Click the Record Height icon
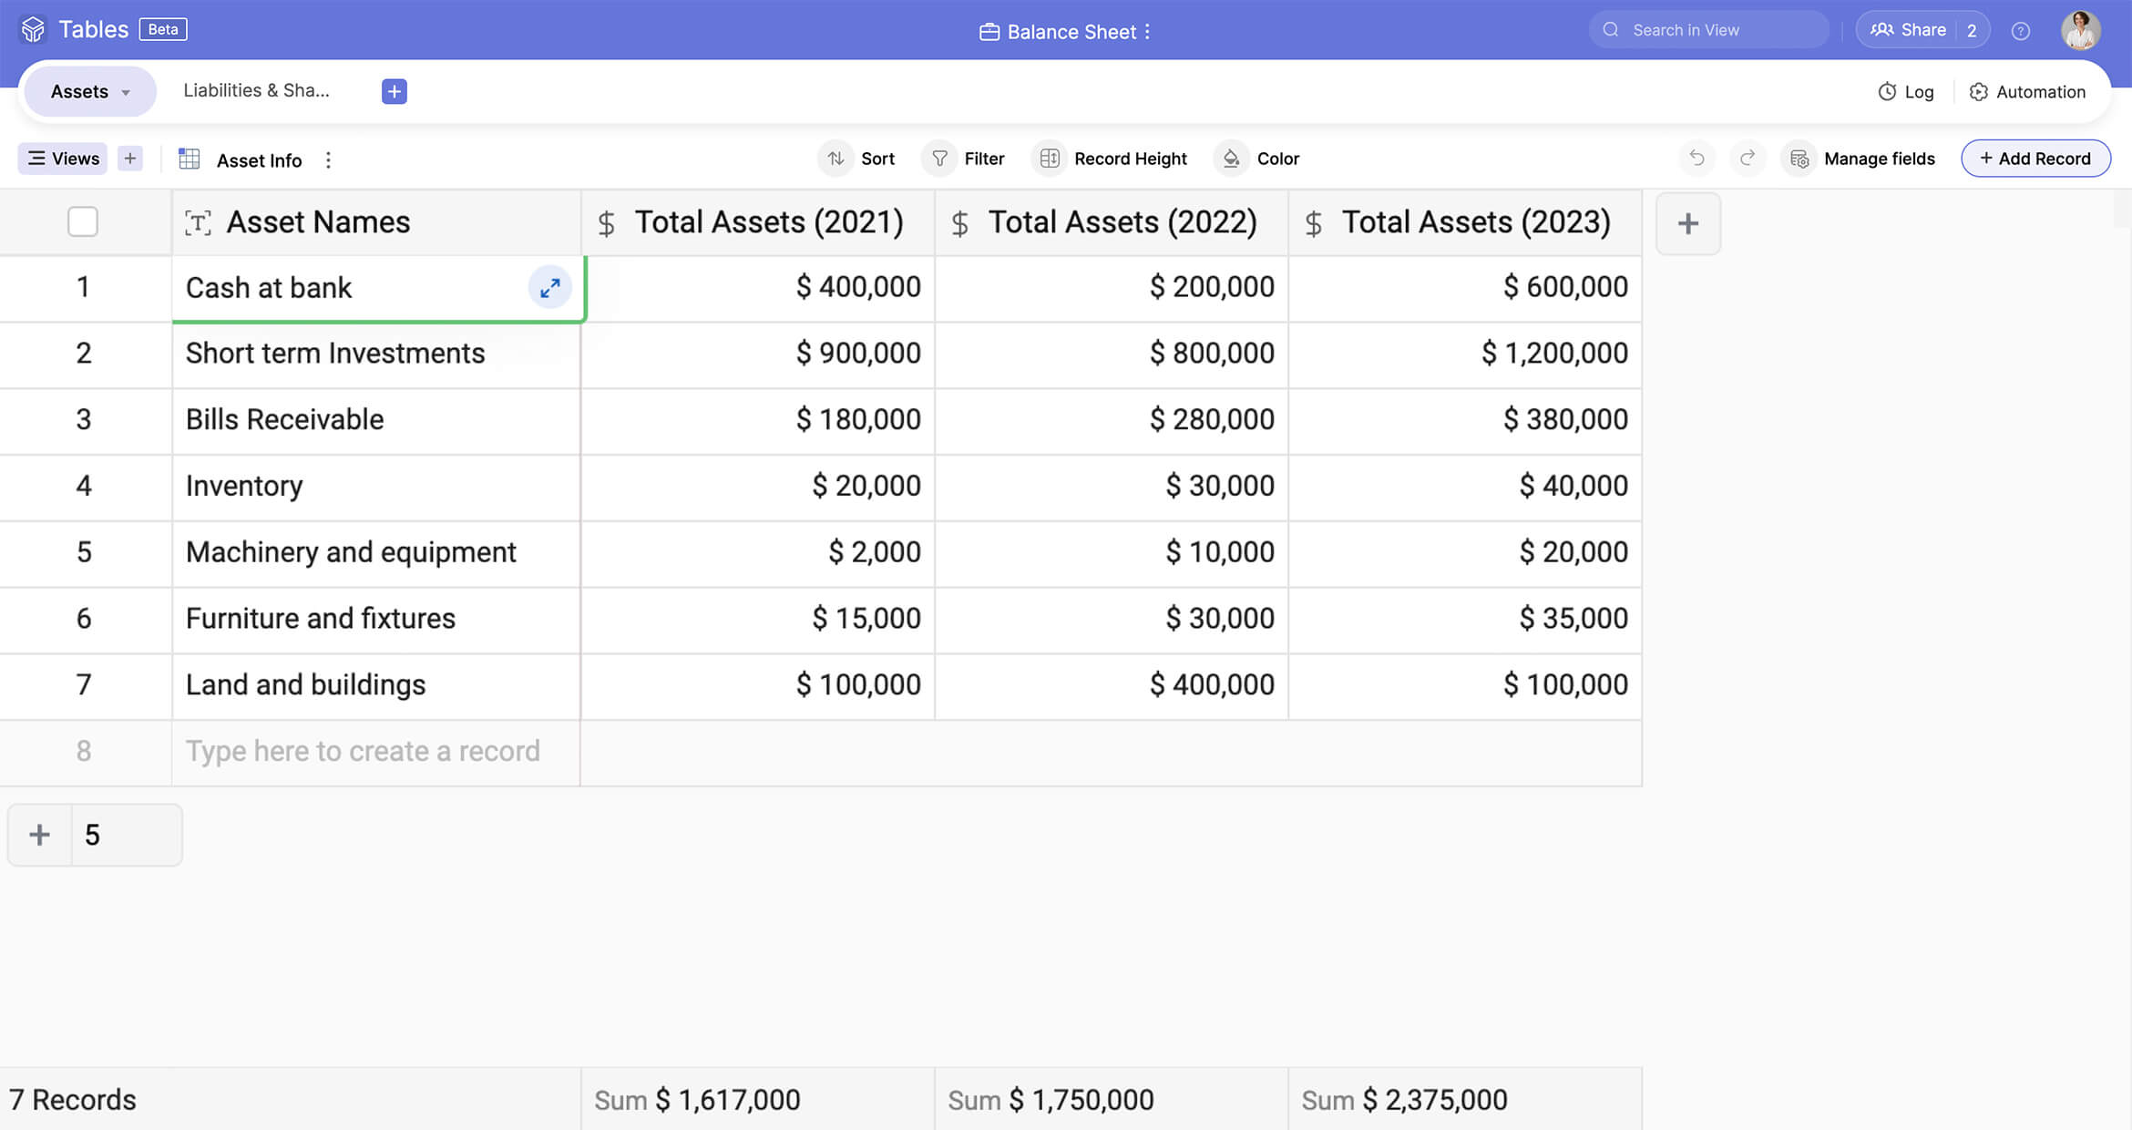This screenshot has width=2132, height=1130. tap(1049, 159)
